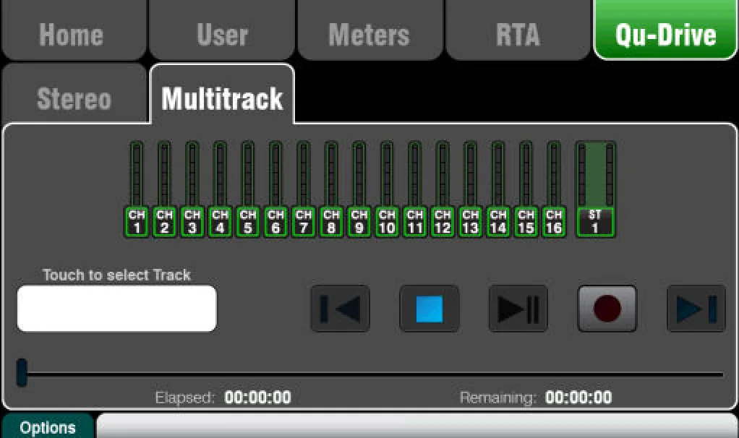Toggle track CH 6 arm
The image size is (739, 438).
pyautogui.click(x=275, y=221)
